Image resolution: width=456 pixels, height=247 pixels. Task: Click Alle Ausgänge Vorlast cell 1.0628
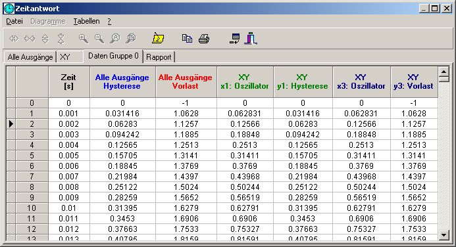point(186,114)
